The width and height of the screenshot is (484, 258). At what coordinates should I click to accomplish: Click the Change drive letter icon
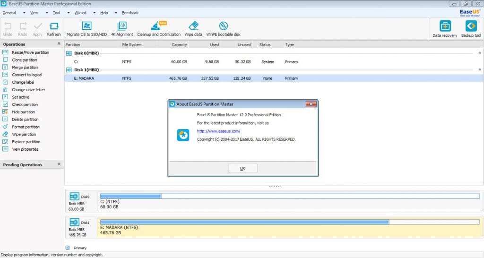tap(5, 89)
